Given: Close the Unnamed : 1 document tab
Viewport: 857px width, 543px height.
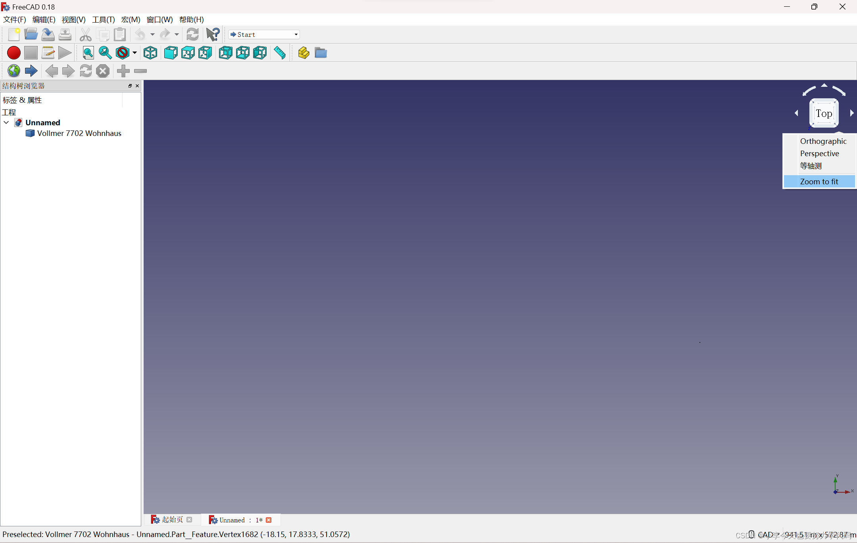Looking at the screenshot, I should tap(269, 520).
